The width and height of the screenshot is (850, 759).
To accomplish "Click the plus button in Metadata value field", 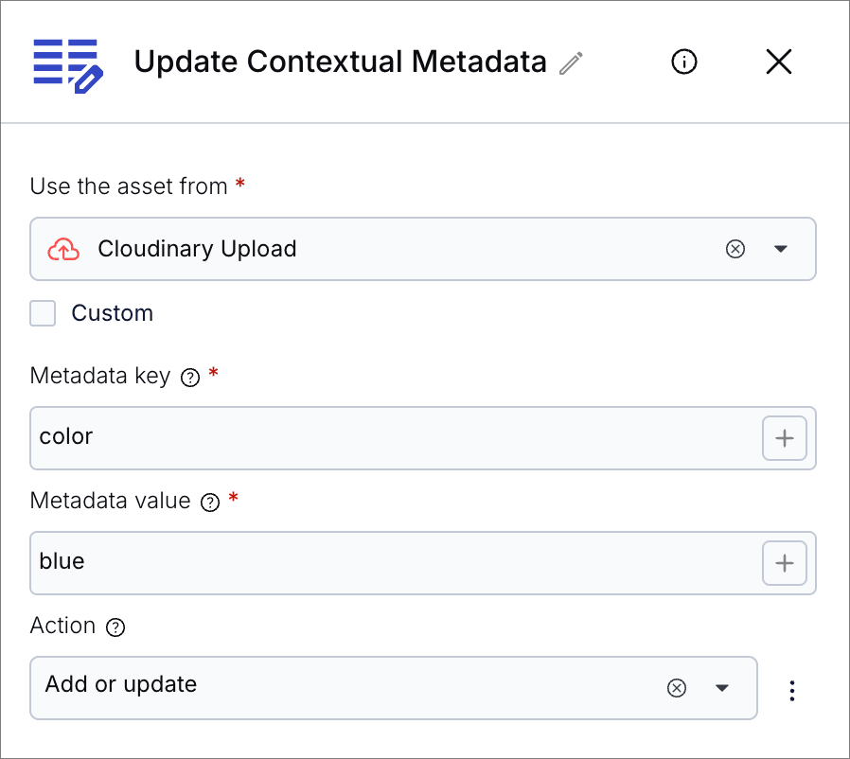I will [x=785, y=563].
